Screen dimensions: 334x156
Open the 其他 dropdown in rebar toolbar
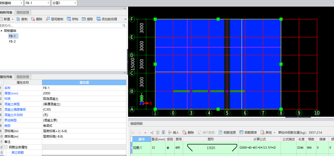(268, 132)
